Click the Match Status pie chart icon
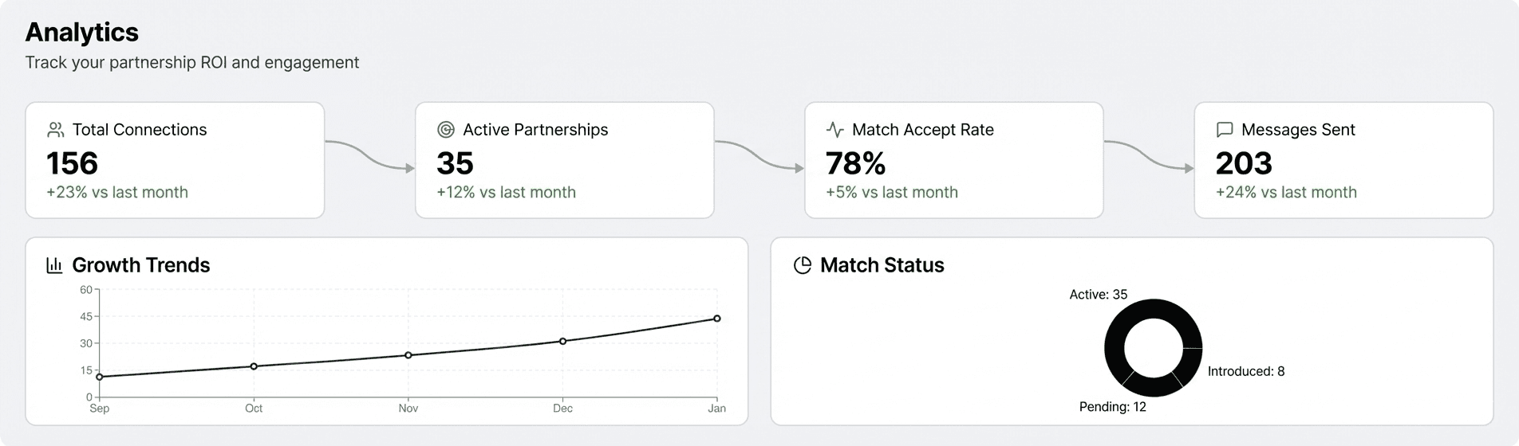Image resolution: width=1519 pixels, height=446 pixels. coord(803,265)
